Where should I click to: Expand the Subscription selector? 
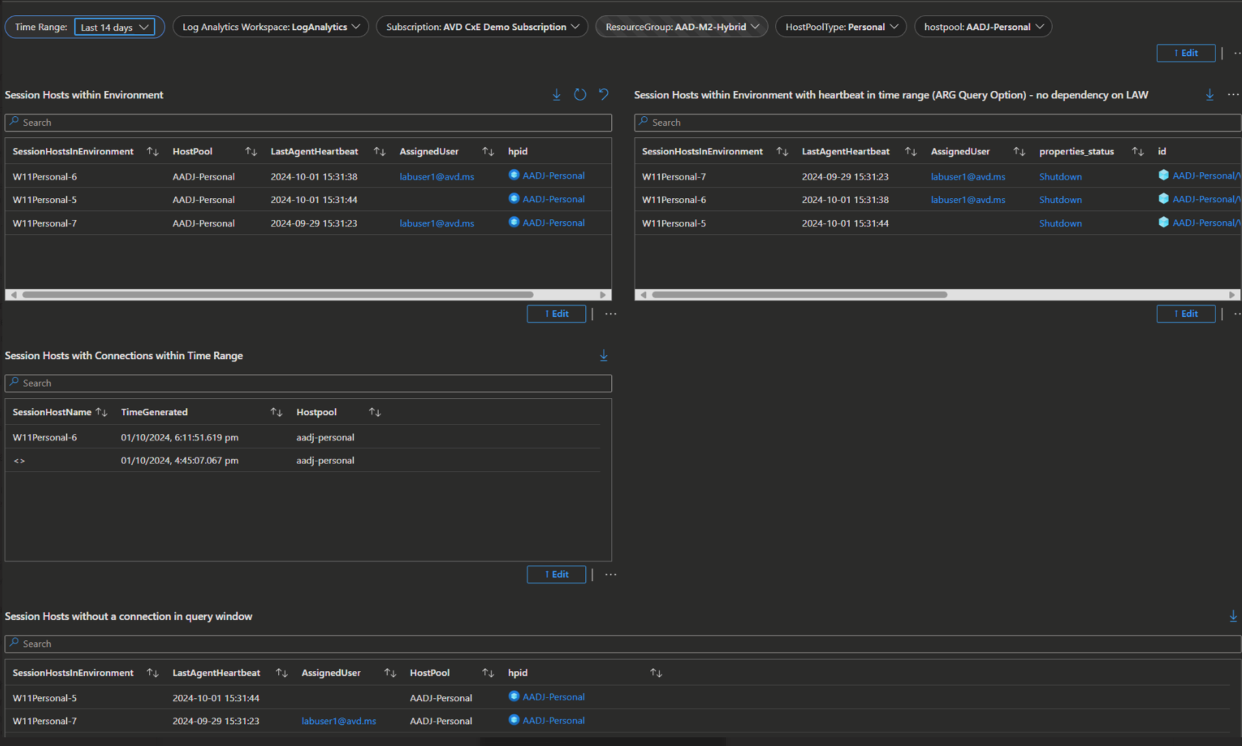(482, 27)
